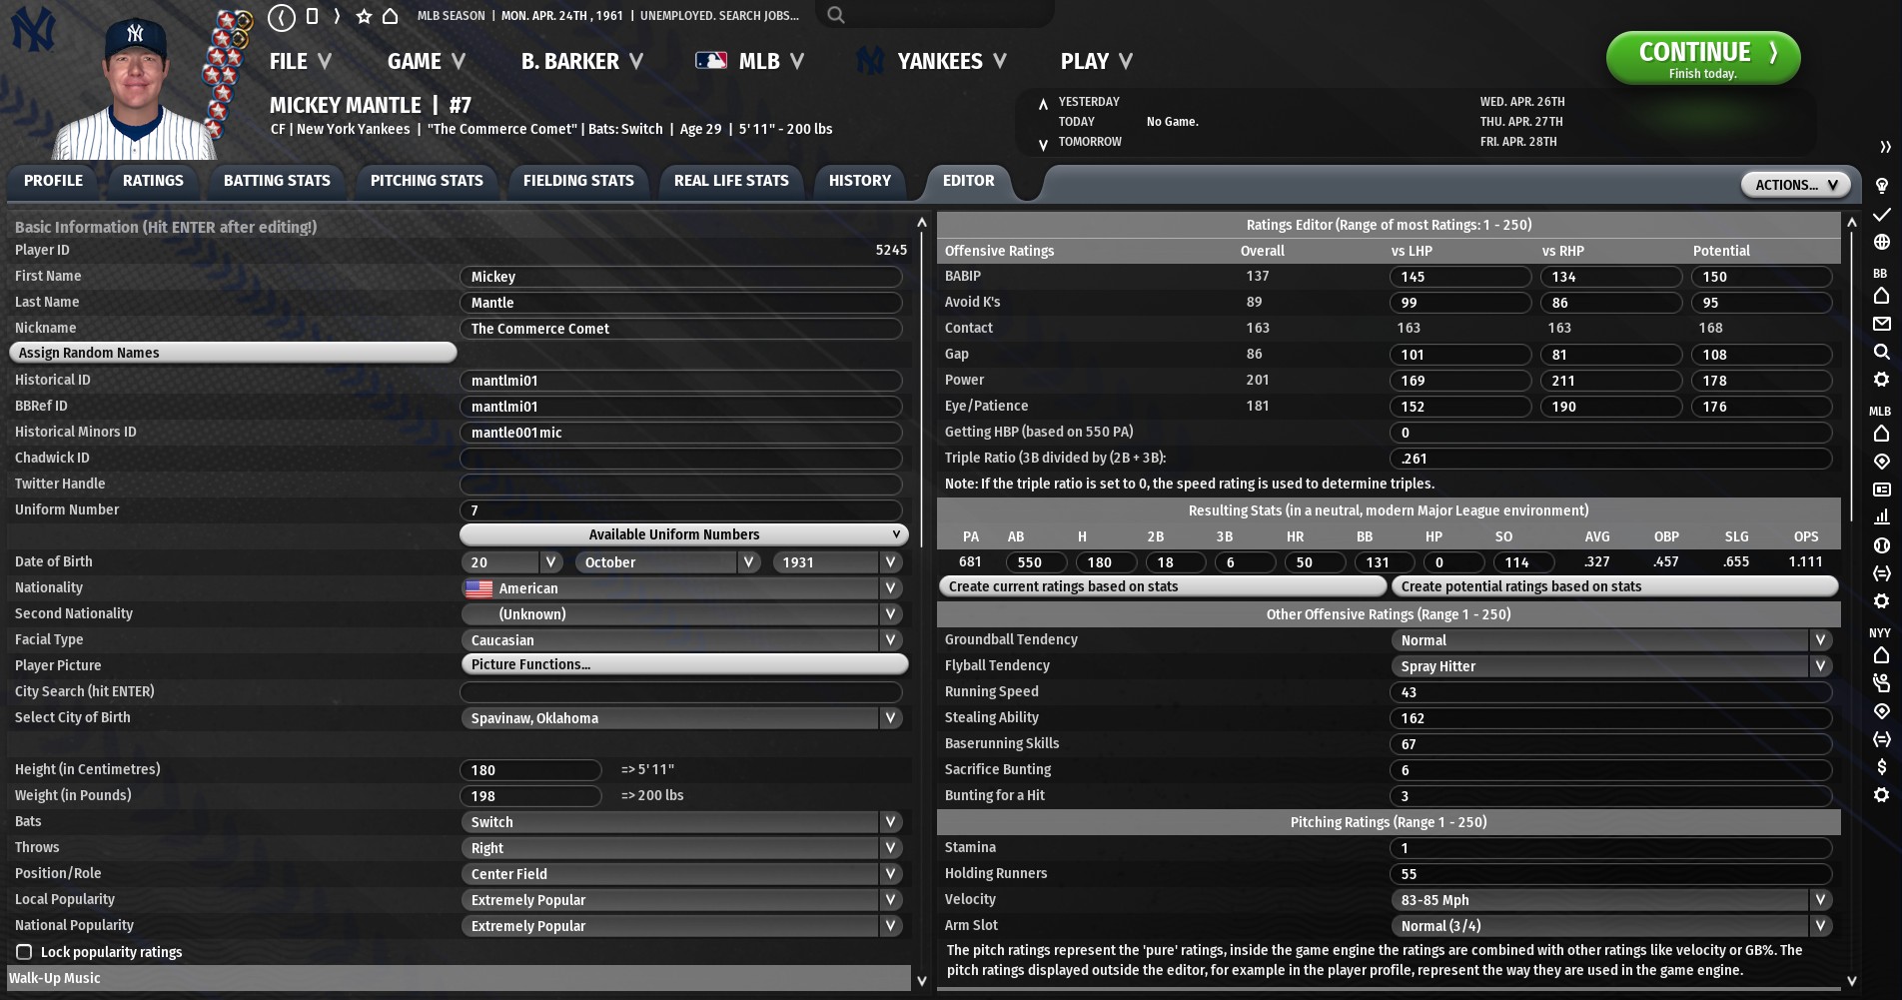Click the star favorites icon in the top bar

click(x=364, y=16)
